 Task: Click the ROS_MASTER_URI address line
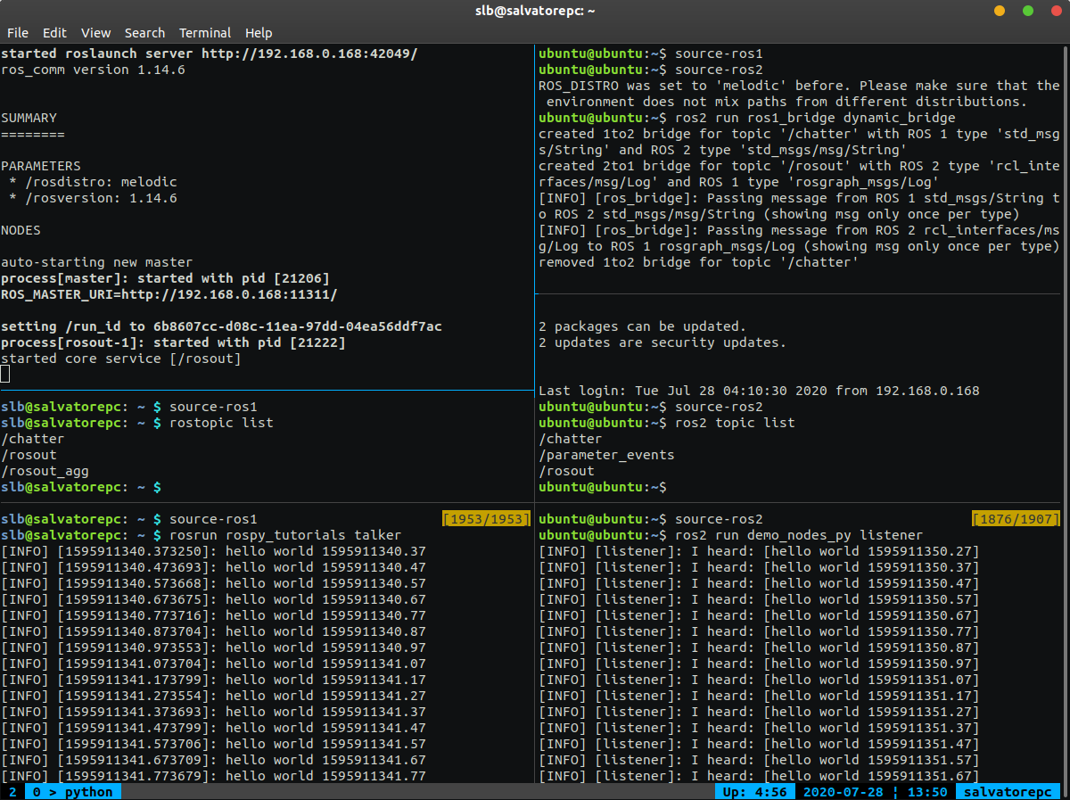coord(169,294)
